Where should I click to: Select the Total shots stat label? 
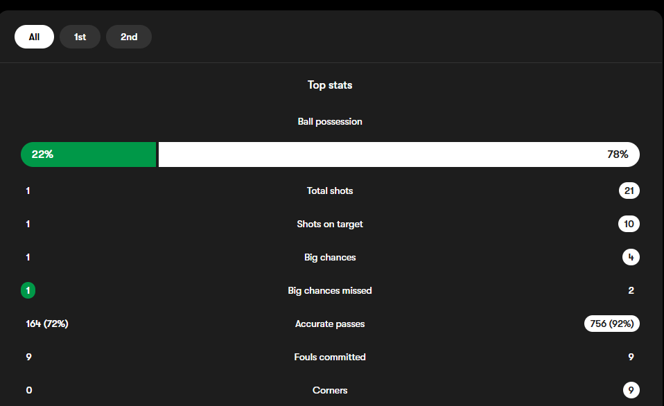pyautogui.click(x=330, y=191)
